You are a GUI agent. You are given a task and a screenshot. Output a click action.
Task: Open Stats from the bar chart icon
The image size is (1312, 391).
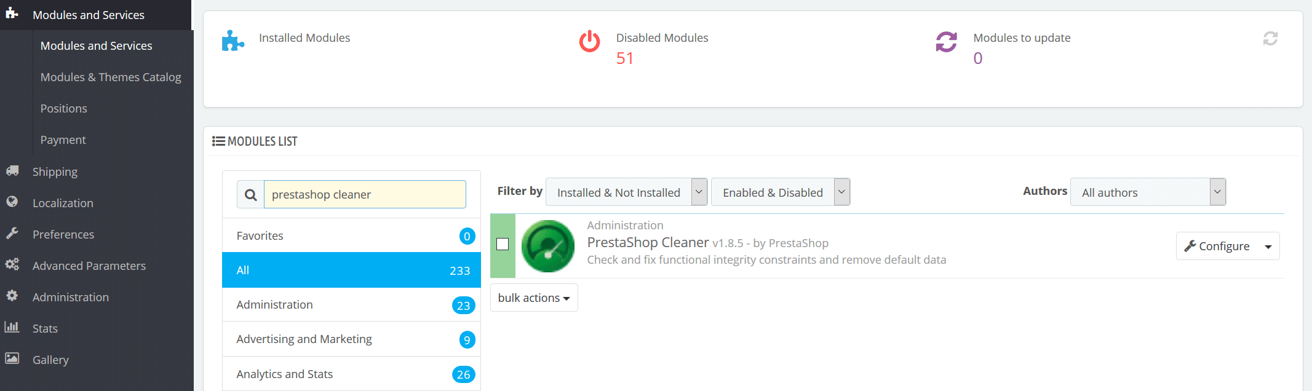[x=12, y=326]
